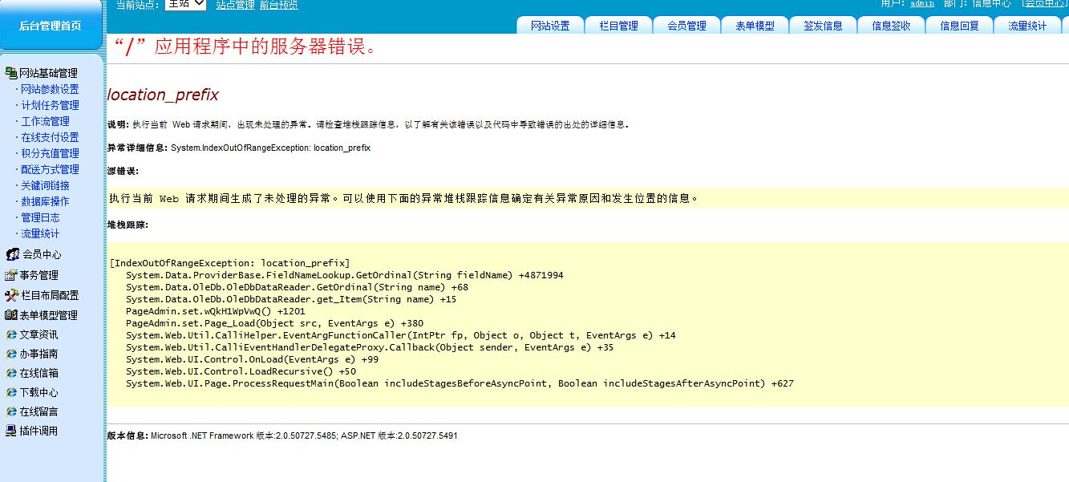Image resolution: width=1069 pixels, height=482 pixels.
Task: Click the 事务管理 icon in sidebar
Action: (11, 275)
